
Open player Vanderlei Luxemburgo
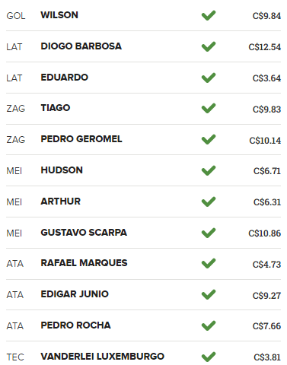(103, 357)
